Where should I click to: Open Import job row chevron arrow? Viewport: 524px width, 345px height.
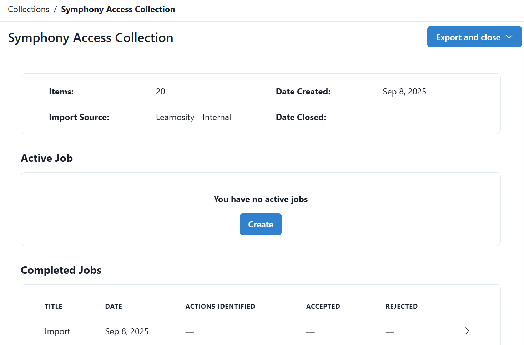(467, 331)
